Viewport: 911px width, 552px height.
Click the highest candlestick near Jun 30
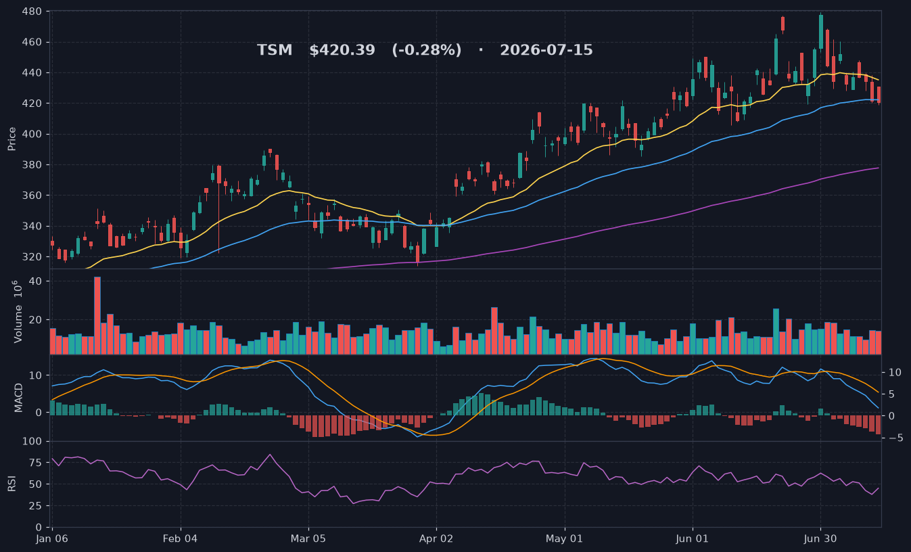pos(821,32)
